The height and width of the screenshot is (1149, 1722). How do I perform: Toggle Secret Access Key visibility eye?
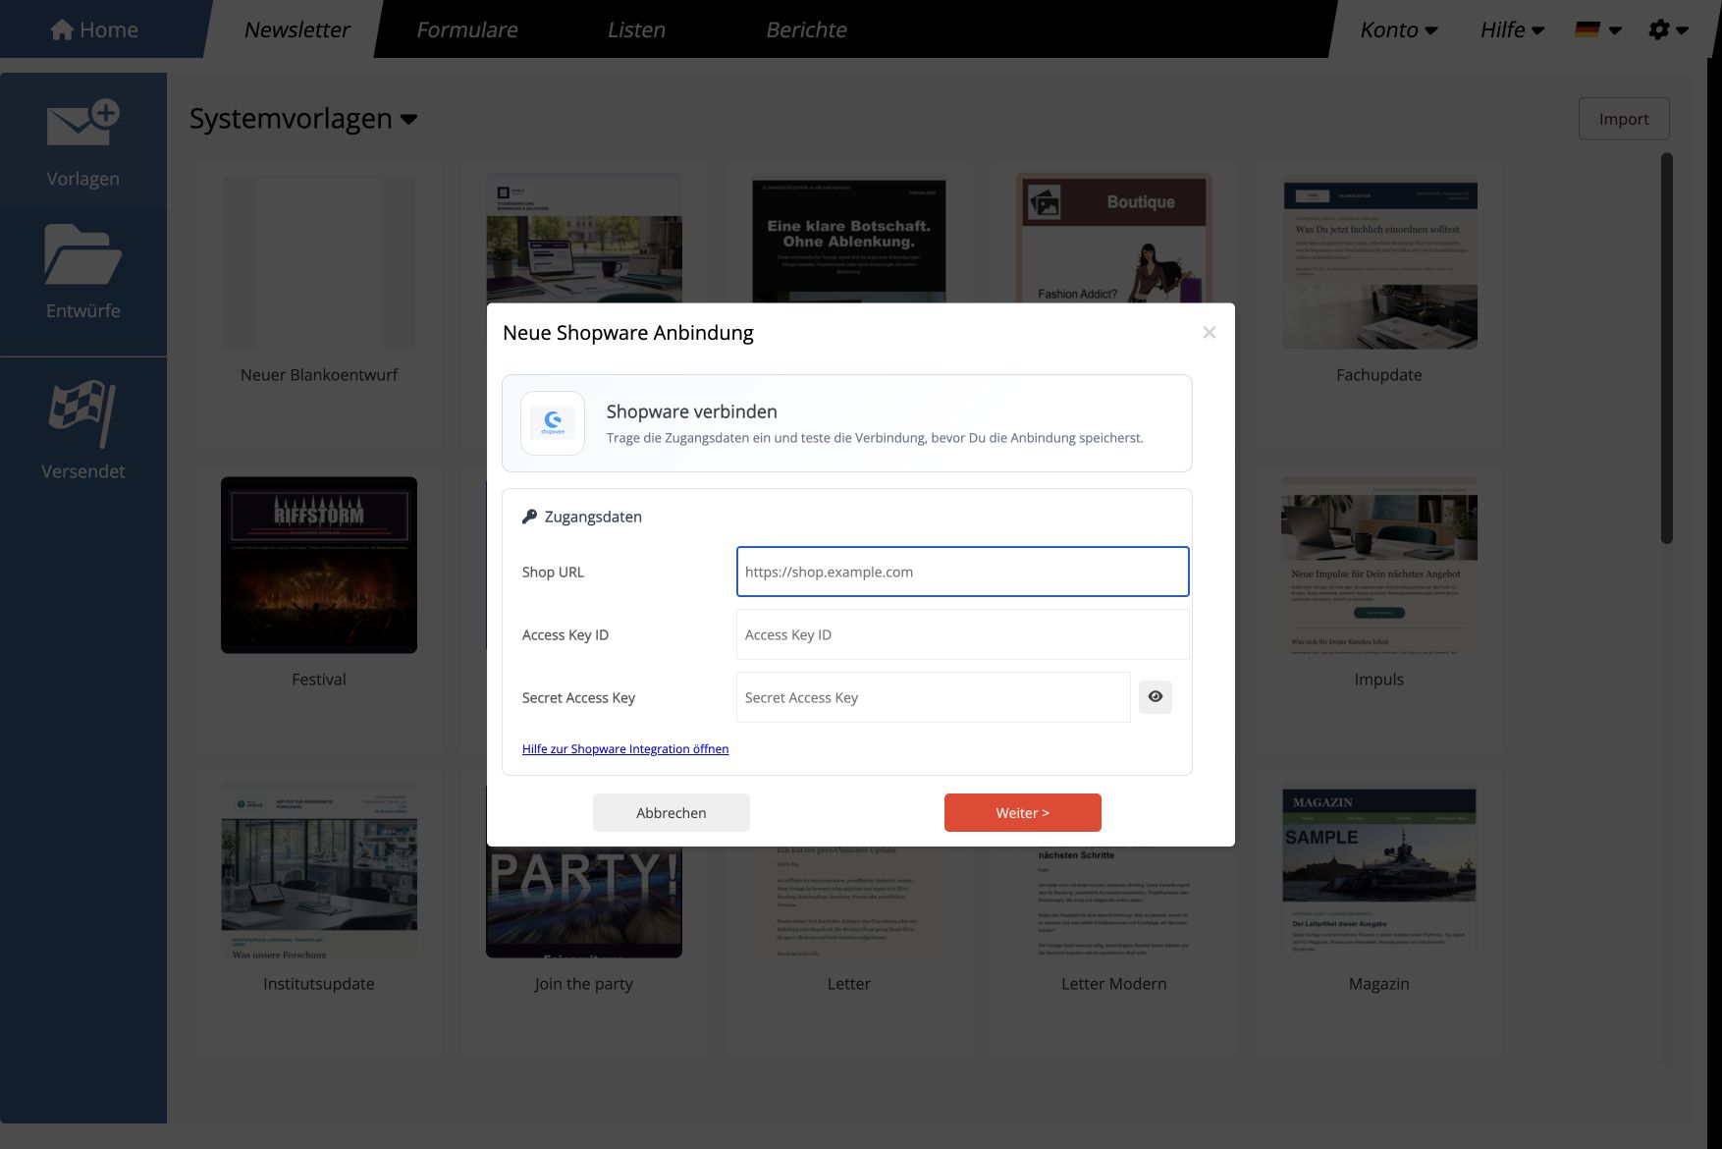click(1156, 697)
